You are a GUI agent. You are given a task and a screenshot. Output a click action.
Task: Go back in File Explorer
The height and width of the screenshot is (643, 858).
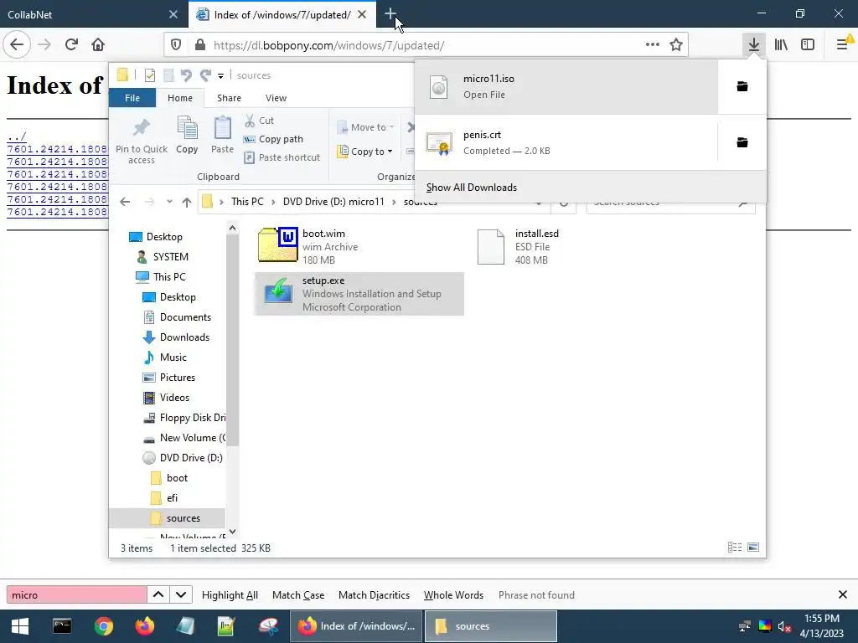click(125, 203)
